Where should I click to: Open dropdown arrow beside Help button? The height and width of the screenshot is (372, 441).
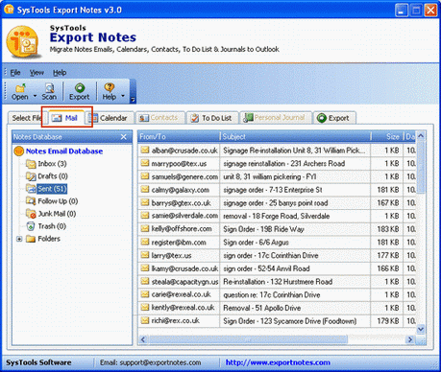[123, 96]
